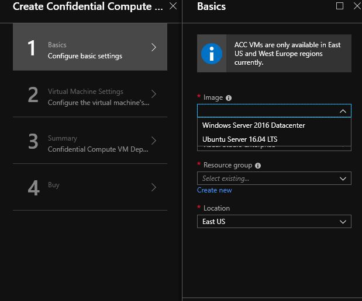This screenshot has height=301, width=362.
Task: Click the blue information icon in banner
Action: click(212, 54)
